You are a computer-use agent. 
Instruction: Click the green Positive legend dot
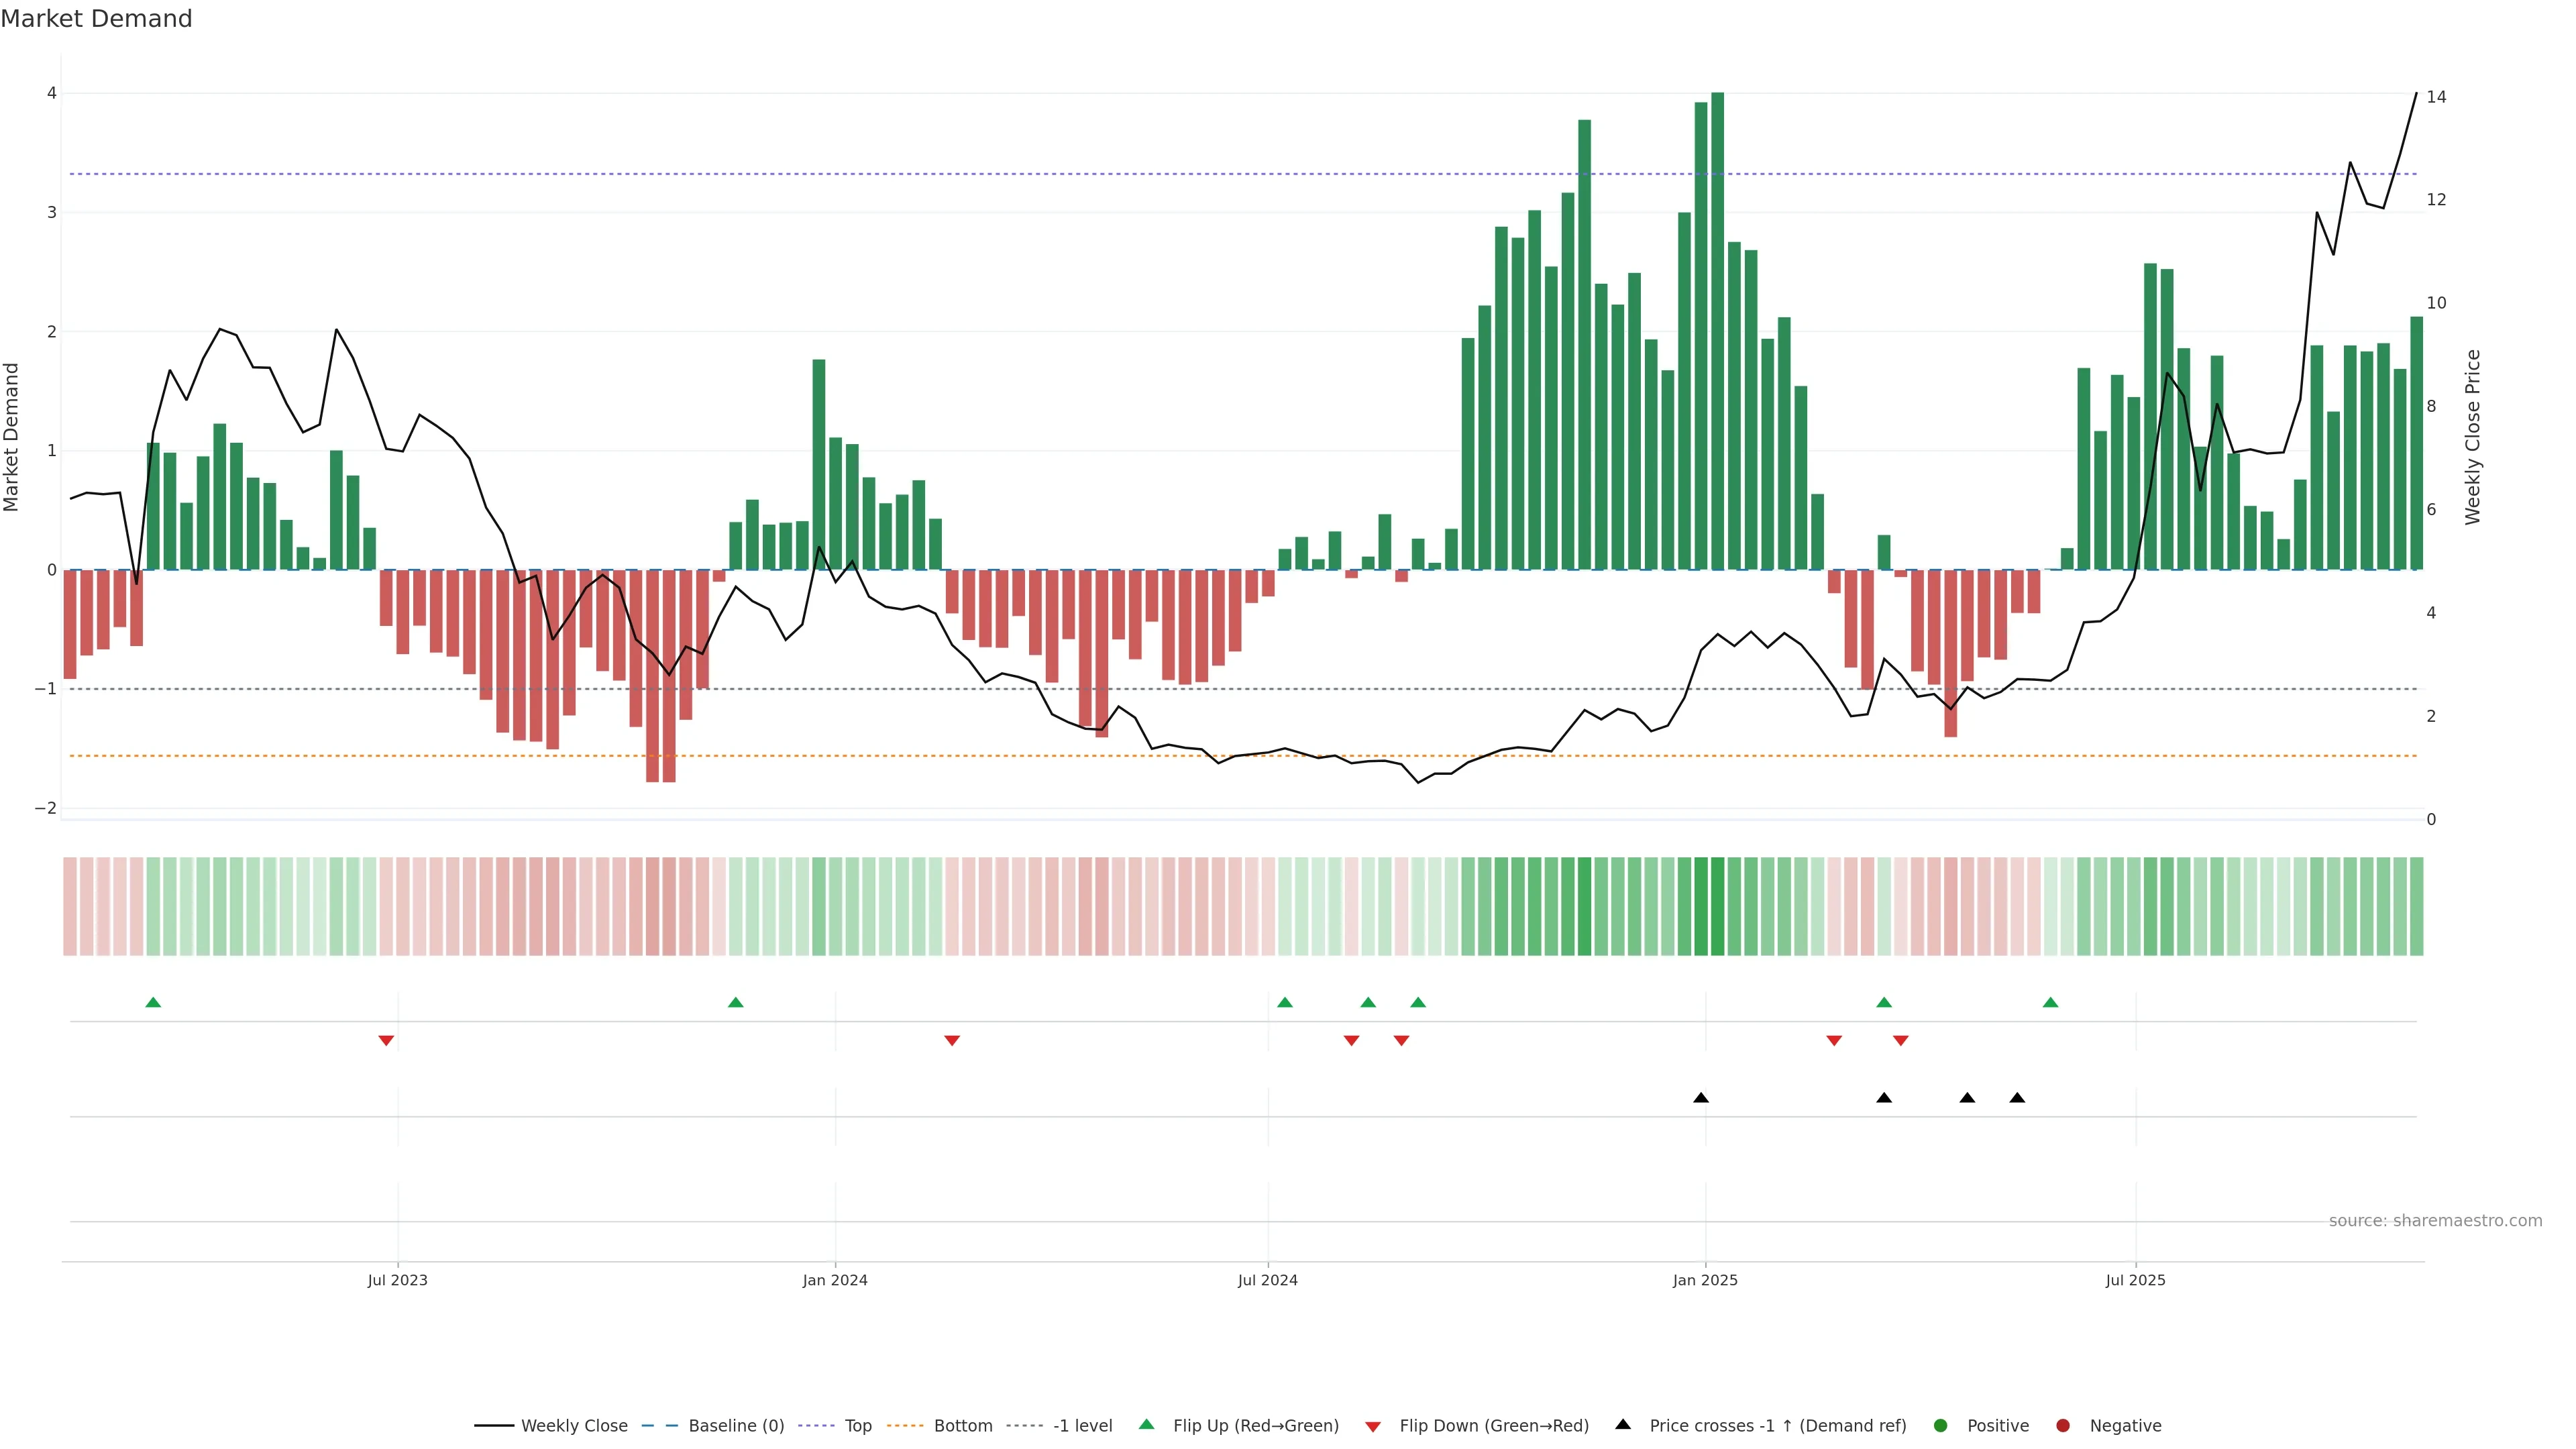[1941, 1426]
